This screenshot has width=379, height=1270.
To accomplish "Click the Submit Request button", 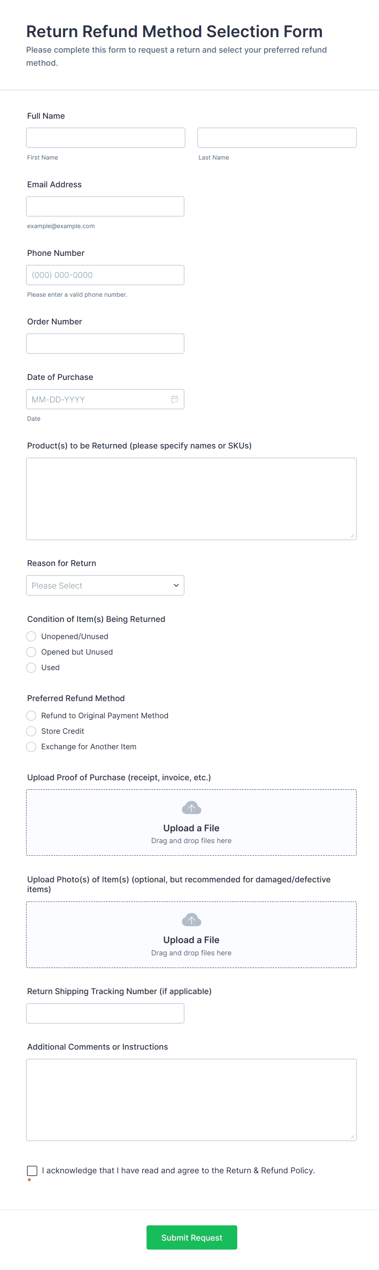I will 192,1237.
